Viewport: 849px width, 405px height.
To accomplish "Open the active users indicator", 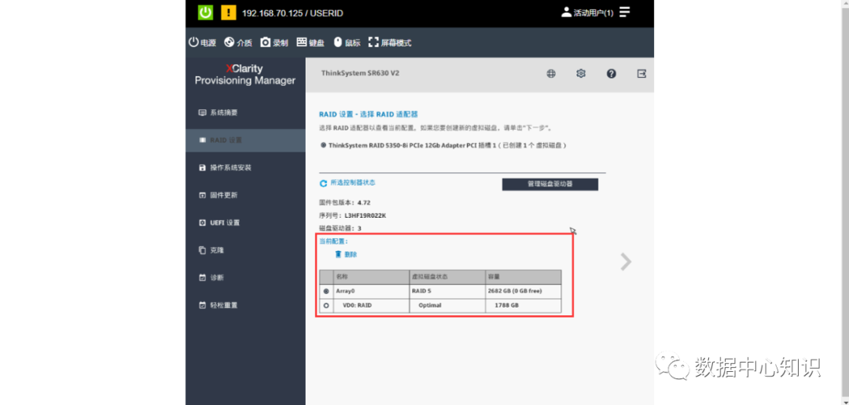I will coord(587,13).
